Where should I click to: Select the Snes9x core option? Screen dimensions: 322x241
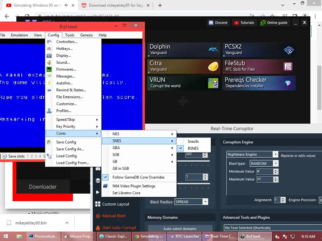[194, 142]
